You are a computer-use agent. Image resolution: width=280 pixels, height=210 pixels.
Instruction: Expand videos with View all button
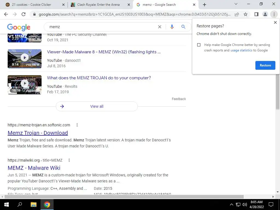[97, 106]
